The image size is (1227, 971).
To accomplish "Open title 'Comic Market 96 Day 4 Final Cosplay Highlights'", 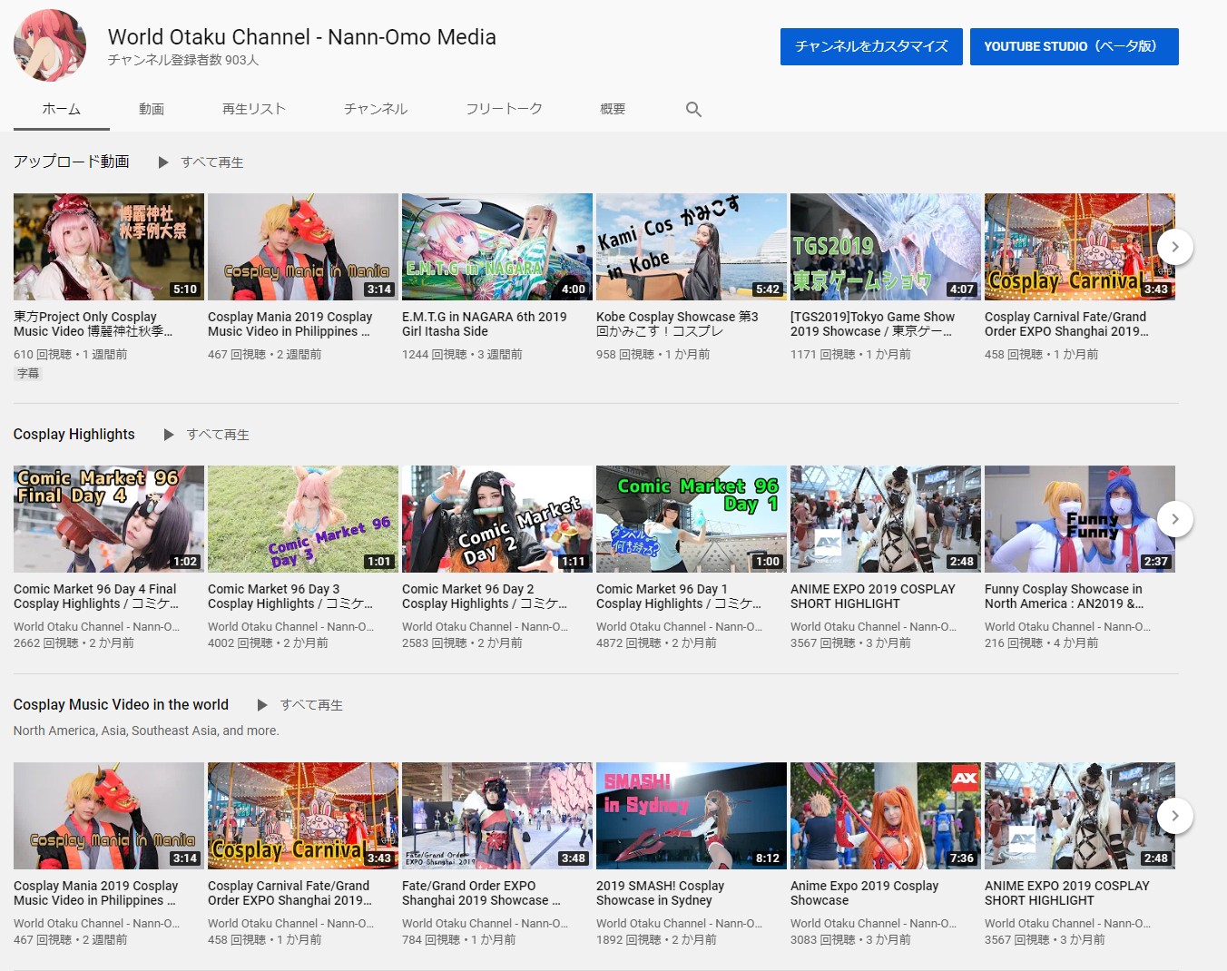I will pos(96,596).
